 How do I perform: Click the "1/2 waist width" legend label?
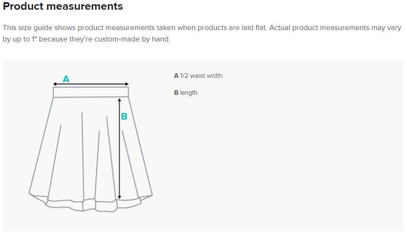[201, 76]
